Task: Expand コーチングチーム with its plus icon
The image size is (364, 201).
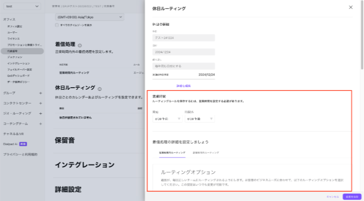Action: [x=41, y=124]
